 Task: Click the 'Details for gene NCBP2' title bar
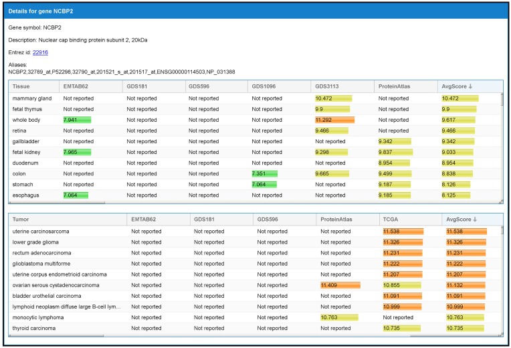click(255, 11)
